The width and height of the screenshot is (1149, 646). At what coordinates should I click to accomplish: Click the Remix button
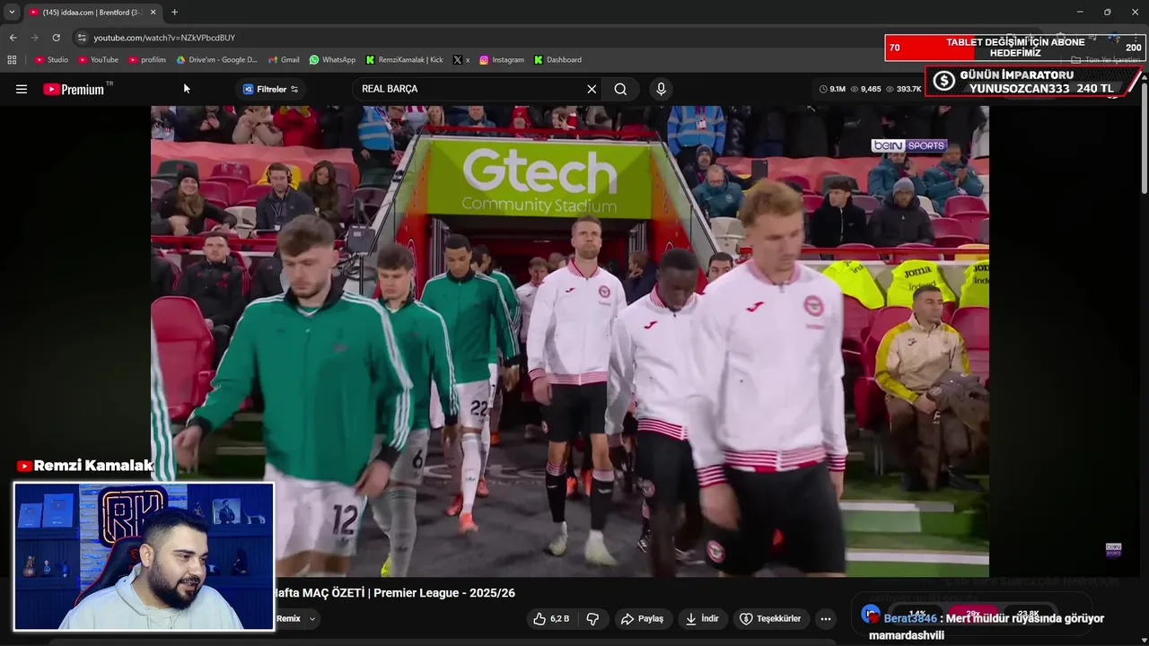288,619
